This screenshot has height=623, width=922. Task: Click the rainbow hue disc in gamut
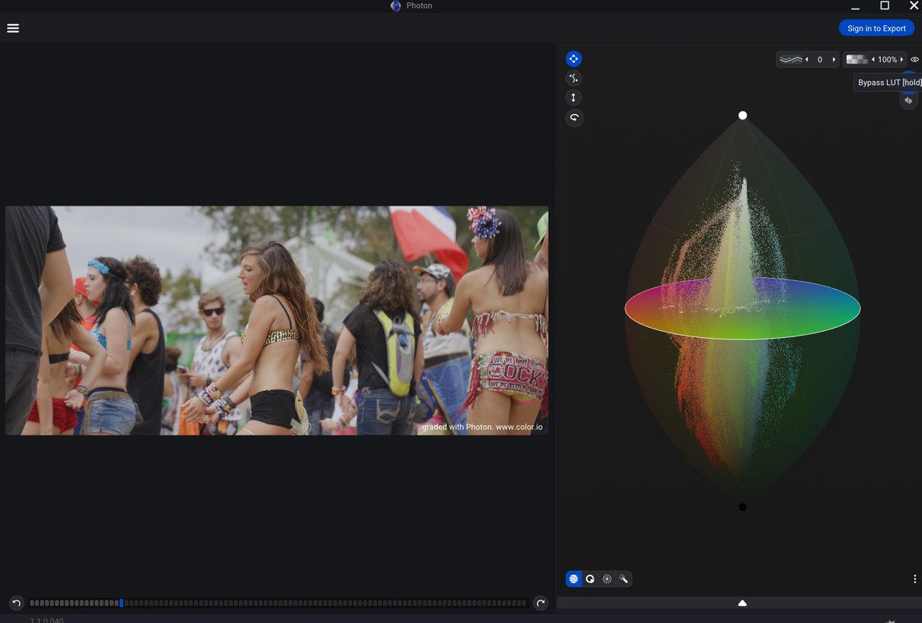[743, 308]
